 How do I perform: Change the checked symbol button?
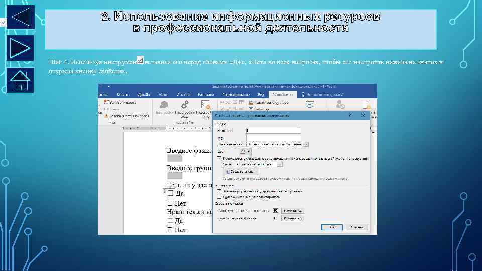[x=293, y=211]
